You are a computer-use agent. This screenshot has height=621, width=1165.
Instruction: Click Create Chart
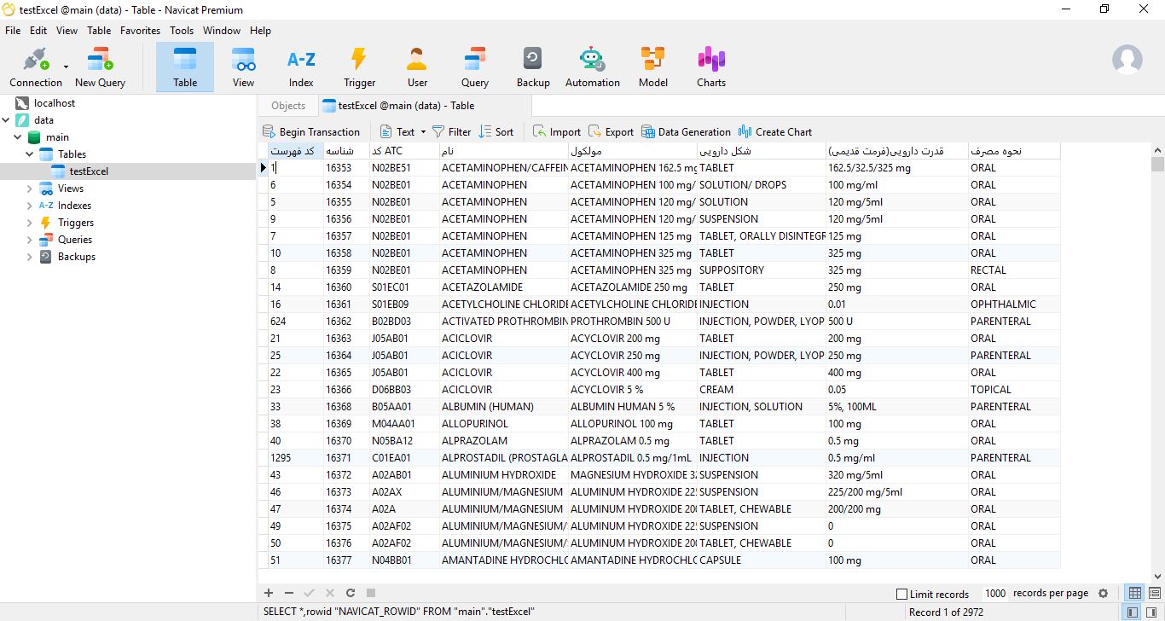pos(775,131)
